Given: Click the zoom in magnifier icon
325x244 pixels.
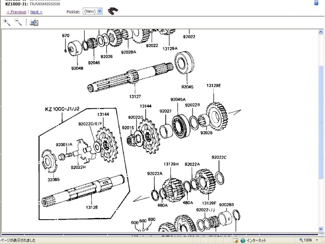Looking at the screenshot, I should [x=6, y=22].
